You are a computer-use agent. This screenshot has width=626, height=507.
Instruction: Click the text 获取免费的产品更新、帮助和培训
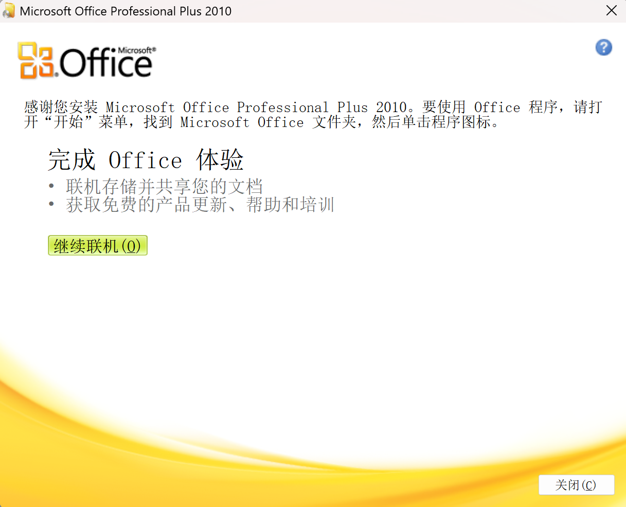200,205
